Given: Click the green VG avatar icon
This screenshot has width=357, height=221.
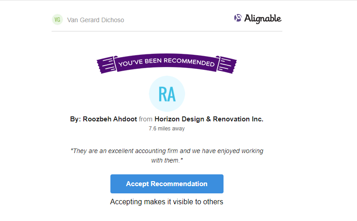Looking at the screenshot, I should [57, 19].
